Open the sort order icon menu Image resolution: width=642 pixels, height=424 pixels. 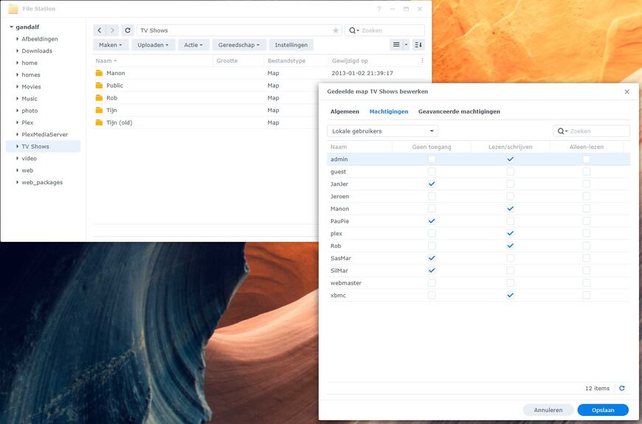[418, 44]
